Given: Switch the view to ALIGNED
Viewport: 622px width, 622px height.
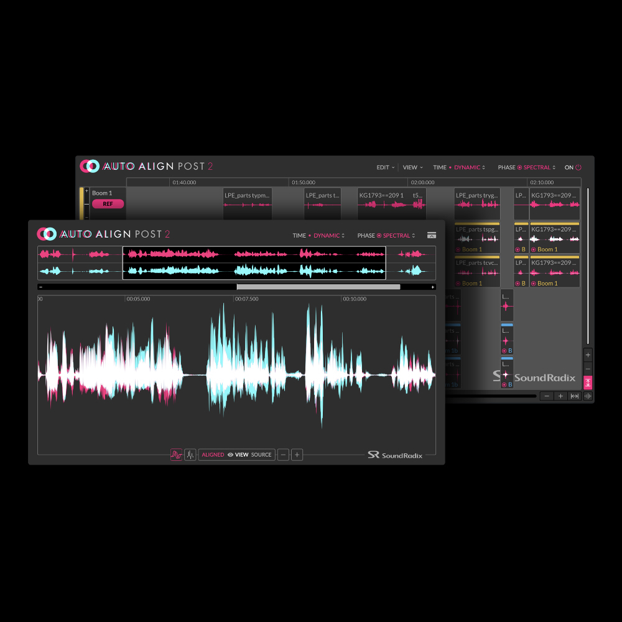Looking at the screenshot, I should coord(213,455).
